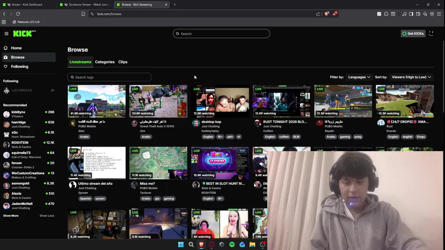445x250 pixels.
Task: Open Windows taskbar search
Action: point(191,244)
